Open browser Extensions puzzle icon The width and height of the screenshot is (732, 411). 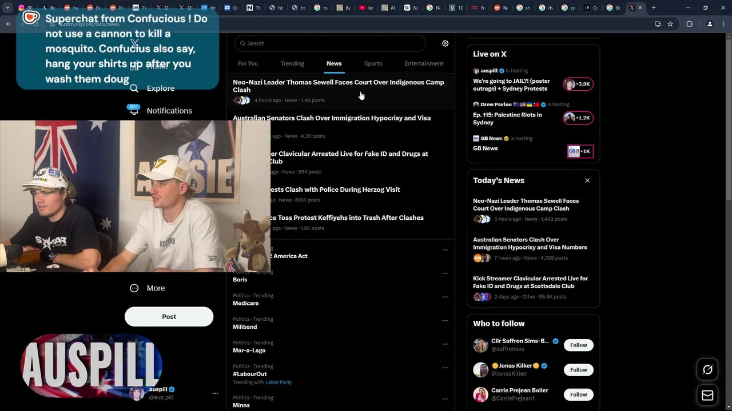coord(689,24)
